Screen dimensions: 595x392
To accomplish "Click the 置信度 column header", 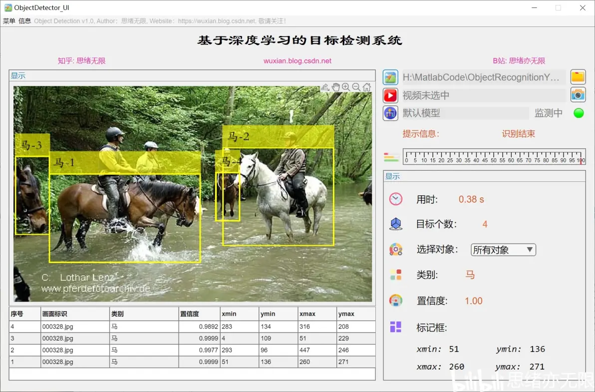I will pos(199,314).
